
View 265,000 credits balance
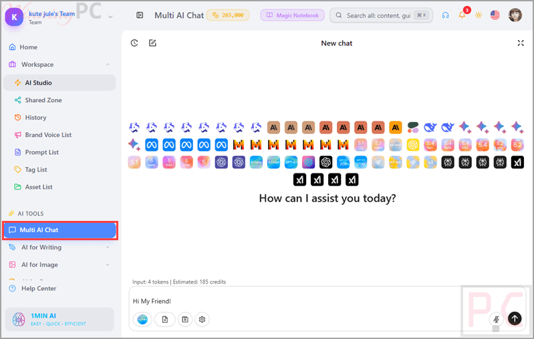coord(228,15)
